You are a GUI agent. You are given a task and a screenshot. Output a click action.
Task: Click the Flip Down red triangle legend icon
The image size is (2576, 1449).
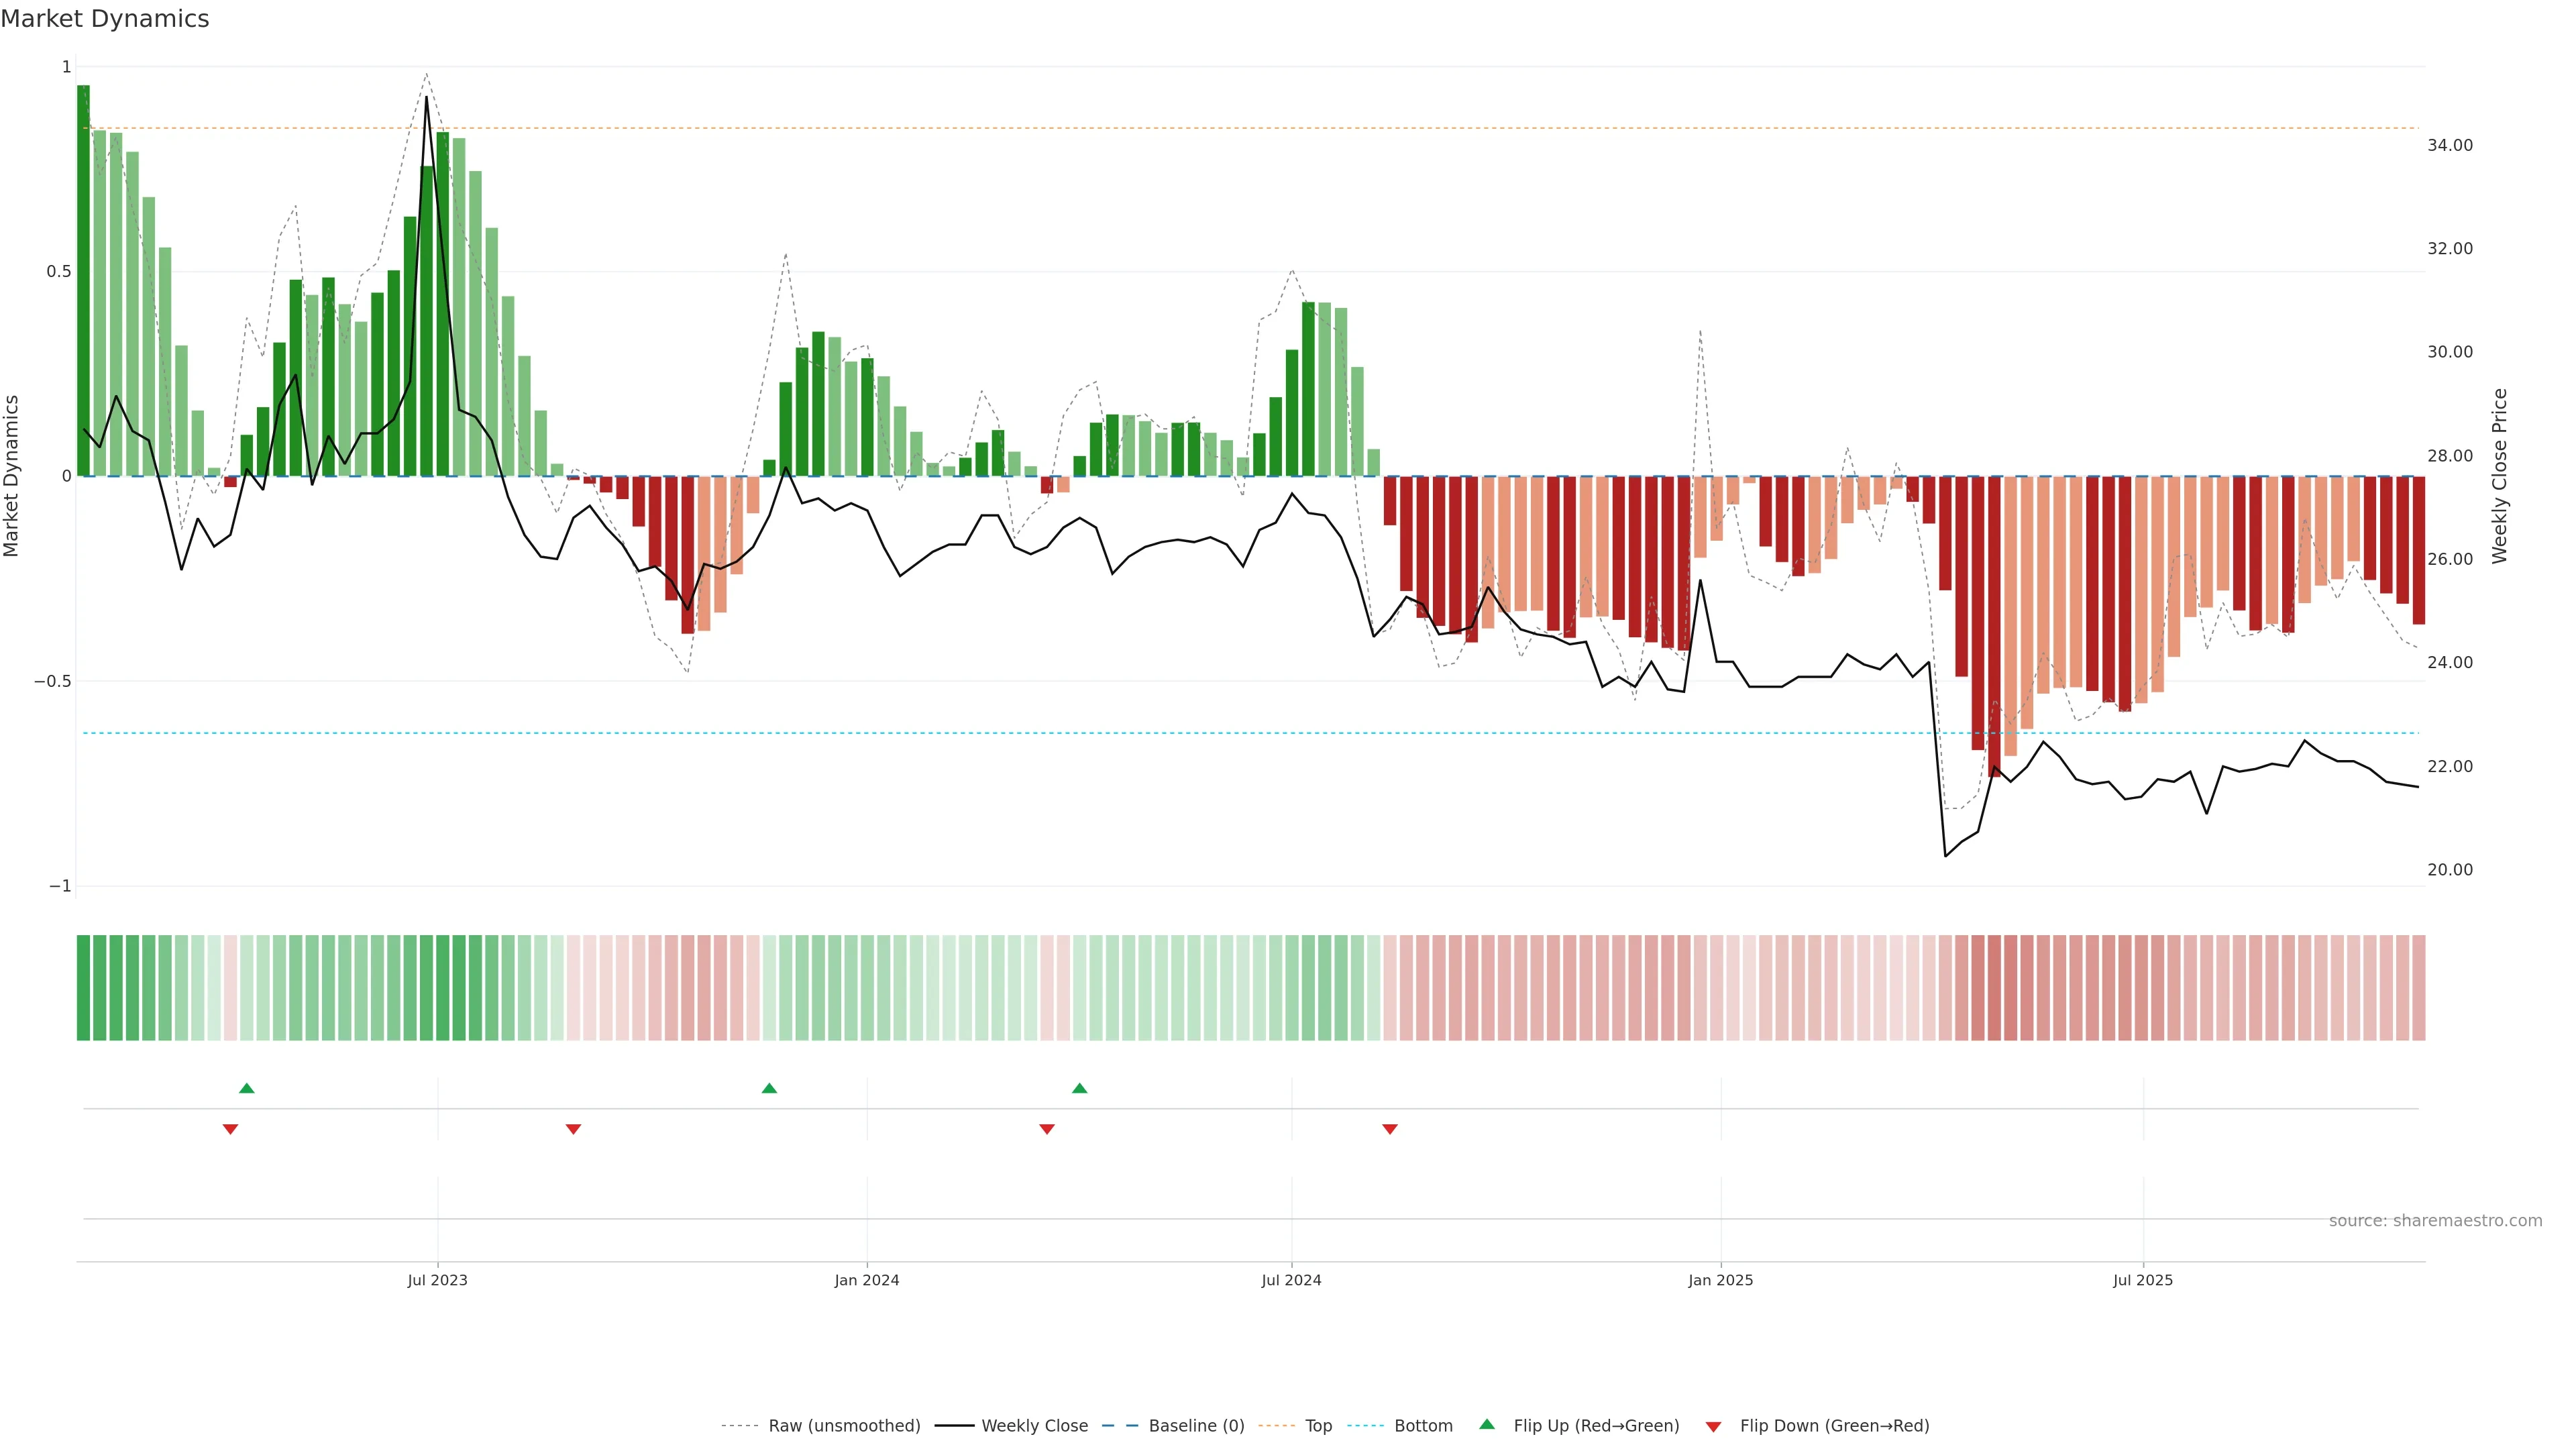click(x=1713, y=1426)
